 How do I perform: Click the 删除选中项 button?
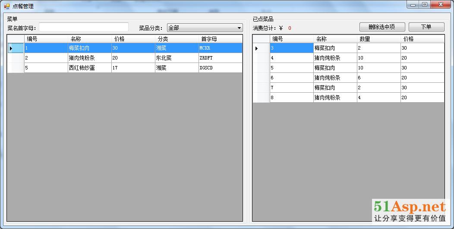[381, 27]
